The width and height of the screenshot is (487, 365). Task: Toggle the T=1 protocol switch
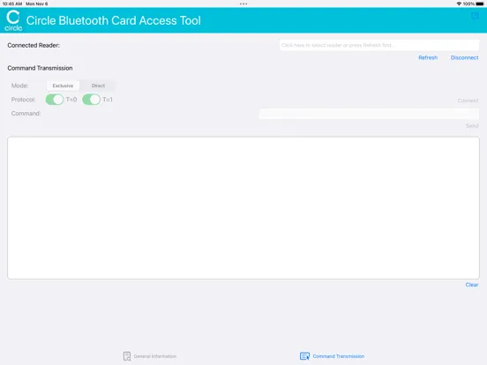(x=92, y=100)
